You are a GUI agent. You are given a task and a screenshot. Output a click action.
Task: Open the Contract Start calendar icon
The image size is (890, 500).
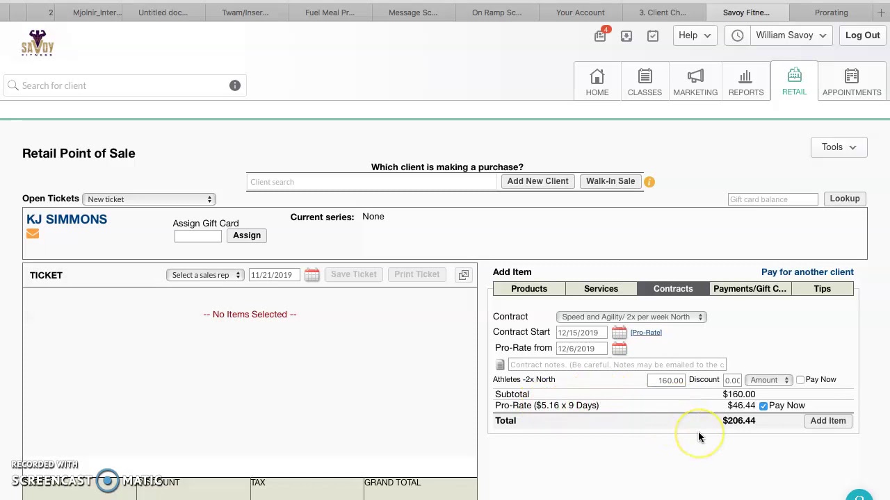click(x=620, y=333)
